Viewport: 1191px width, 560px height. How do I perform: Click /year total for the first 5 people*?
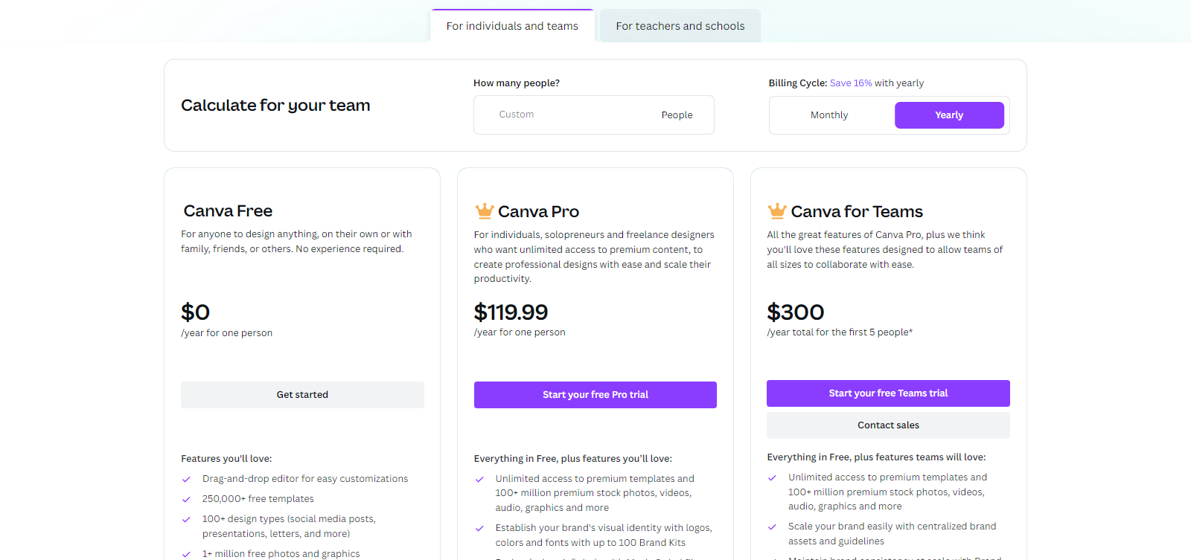pyautogui.click(x=840, y=332)
